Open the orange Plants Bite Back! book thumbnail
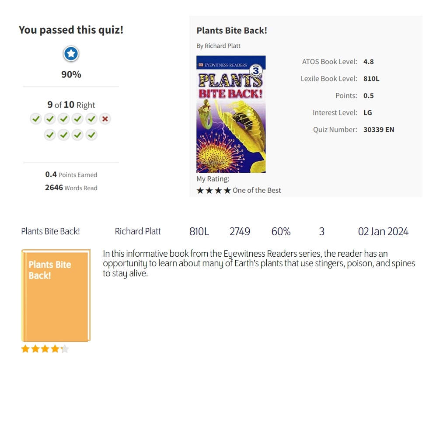429x429 pixels. click(56, 296)
